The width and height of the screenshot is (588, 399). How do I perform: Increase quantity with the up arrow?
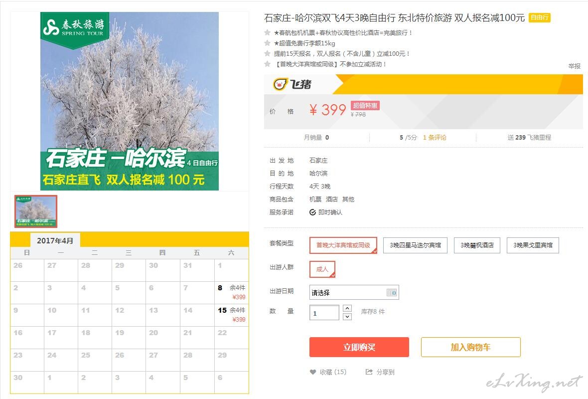click(347, 308)
